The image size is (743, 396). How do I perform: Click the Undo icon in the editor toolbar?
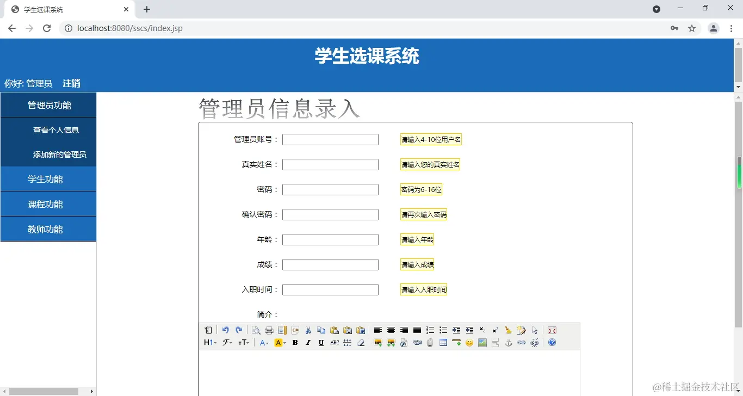pyautogui.click(x=226, y=330)
